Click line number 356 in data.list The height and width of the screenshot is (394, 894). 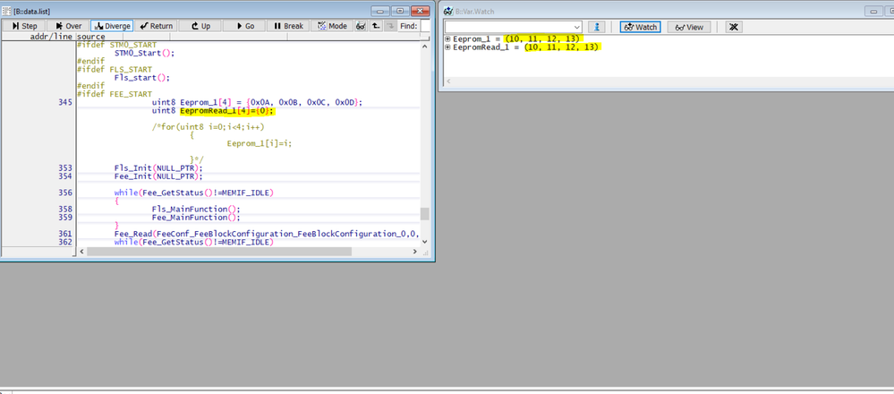[x=65, y=193]
